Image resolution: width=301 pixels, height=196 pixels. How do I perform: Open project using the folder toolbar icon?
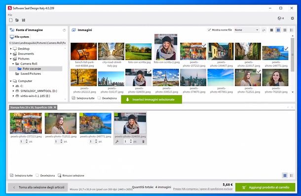coord(17,20)
